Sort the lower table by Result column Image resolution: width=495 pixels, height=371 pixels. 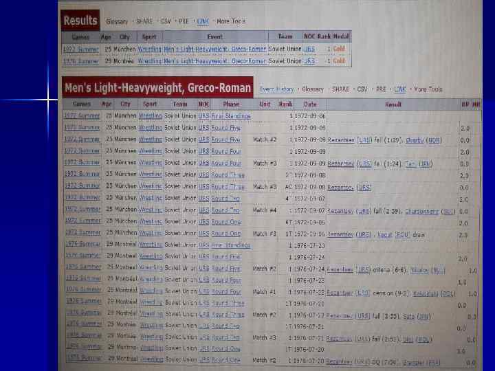point(393,104)
